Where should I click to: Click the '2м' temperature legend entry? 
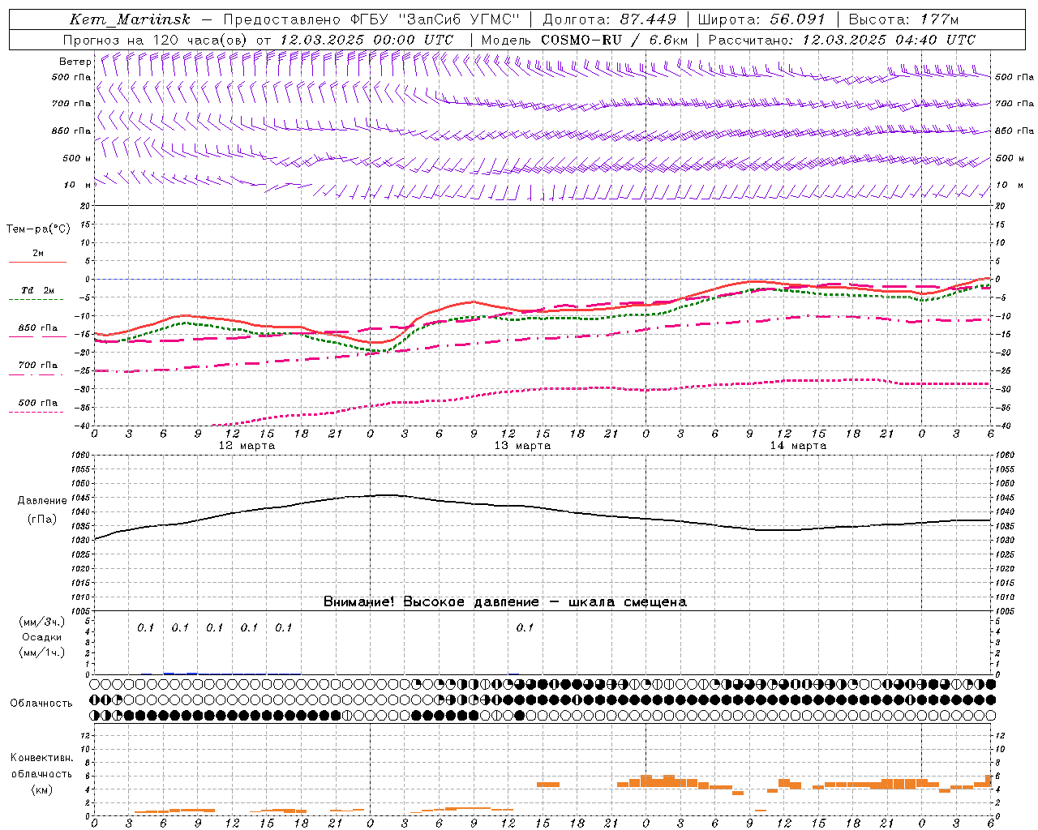click(x=38, y=253)
